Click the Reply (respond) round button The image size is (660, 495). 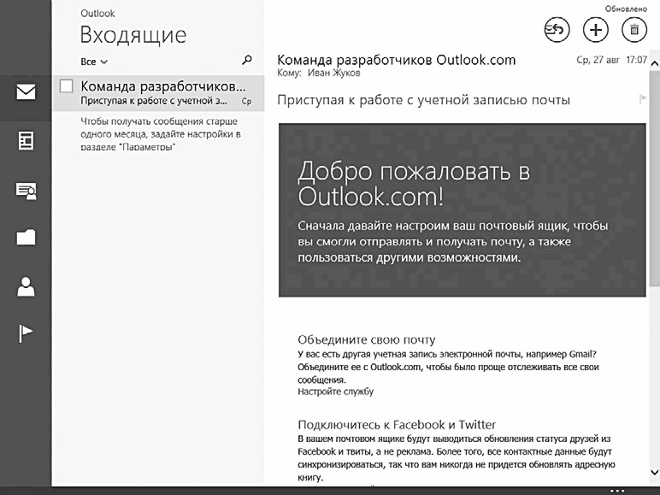click(557, 30)
